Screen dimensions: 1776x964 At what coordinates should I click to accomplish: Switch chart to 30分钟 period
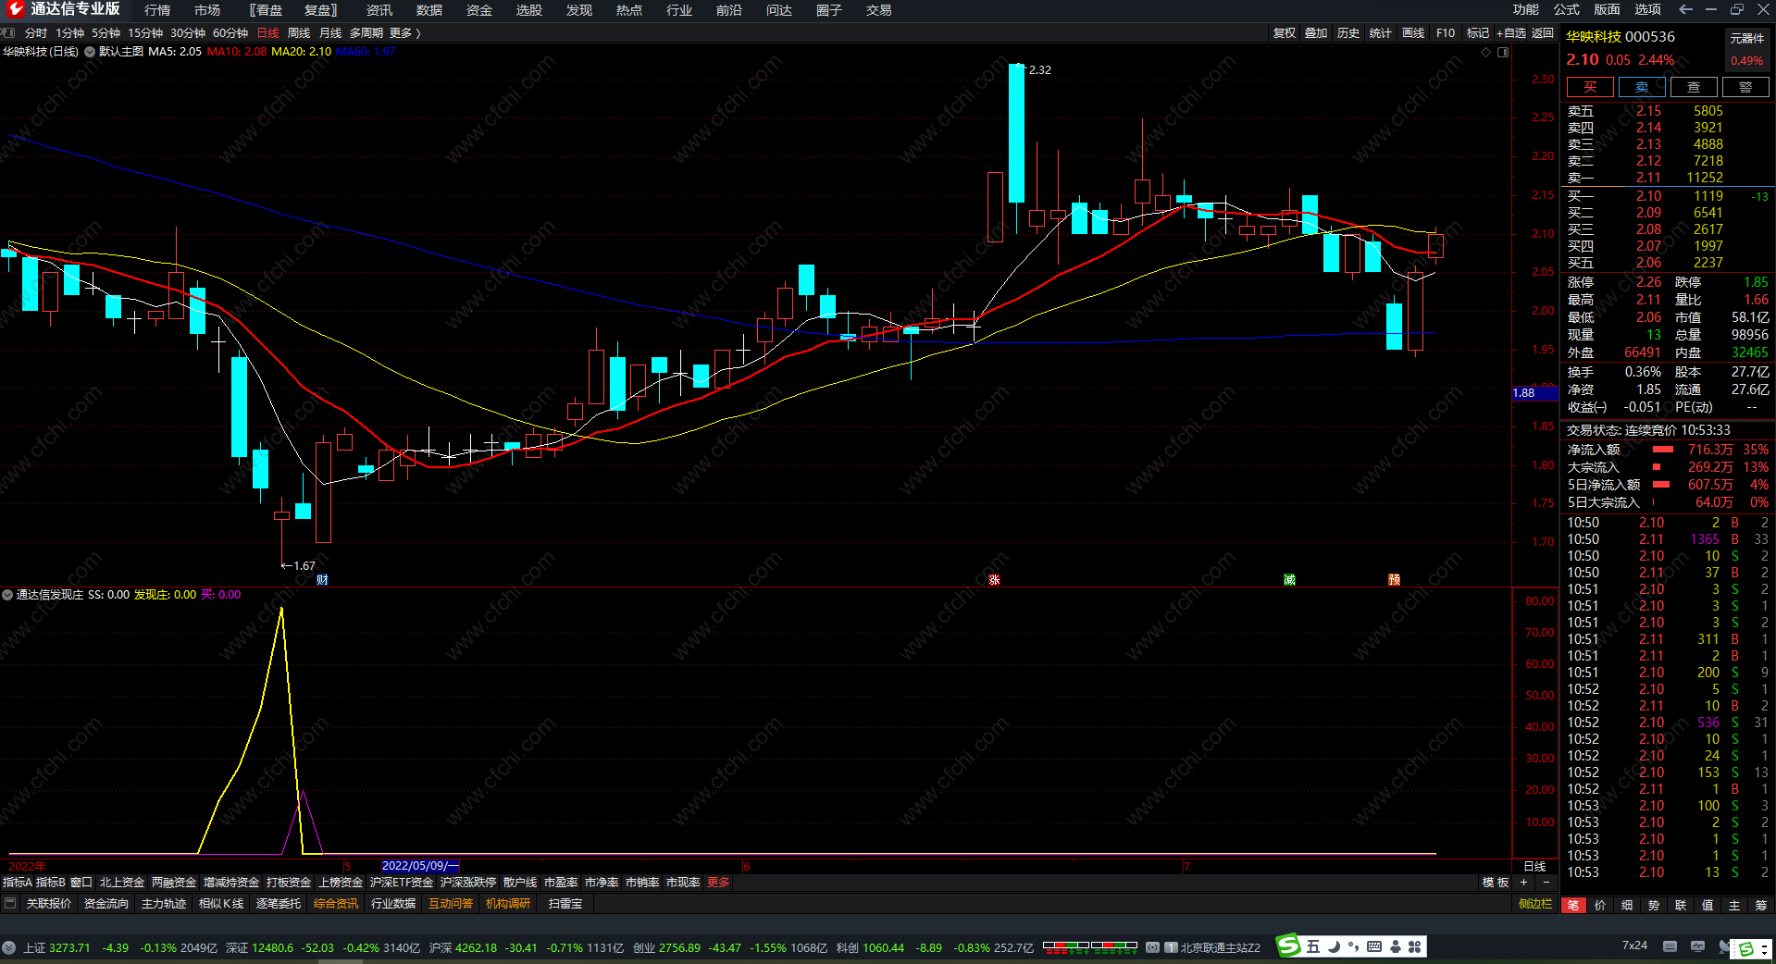point(188,33)
